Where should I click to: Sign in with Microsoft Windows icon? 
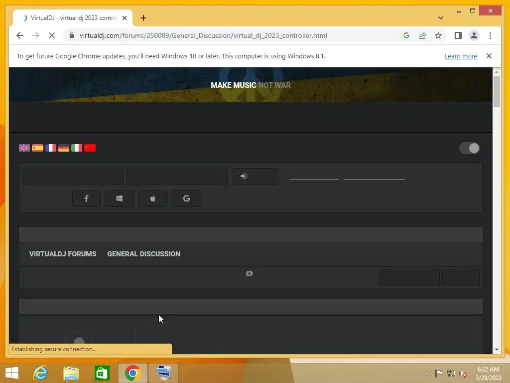120,198
